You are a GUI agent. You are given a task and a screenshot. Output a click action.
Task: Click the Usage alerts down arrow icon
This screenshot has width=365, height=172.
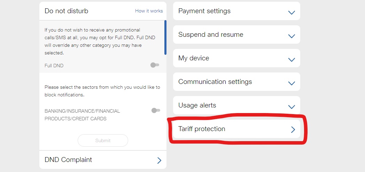click(292, 107)
